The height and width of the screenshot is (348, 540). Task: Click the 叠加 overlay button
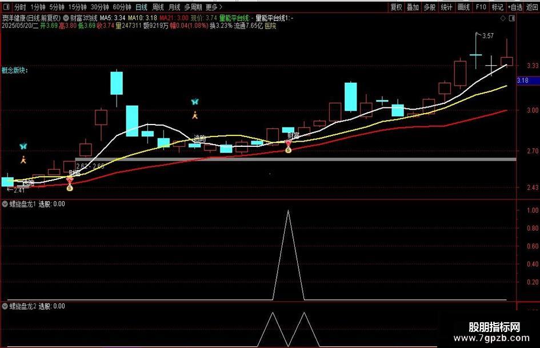[x=413, y=7]
